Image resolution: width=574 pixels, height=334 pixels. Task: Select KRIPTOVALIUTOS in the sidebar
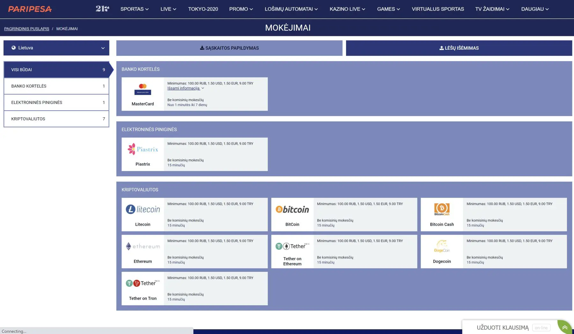[x=56, y=119]
